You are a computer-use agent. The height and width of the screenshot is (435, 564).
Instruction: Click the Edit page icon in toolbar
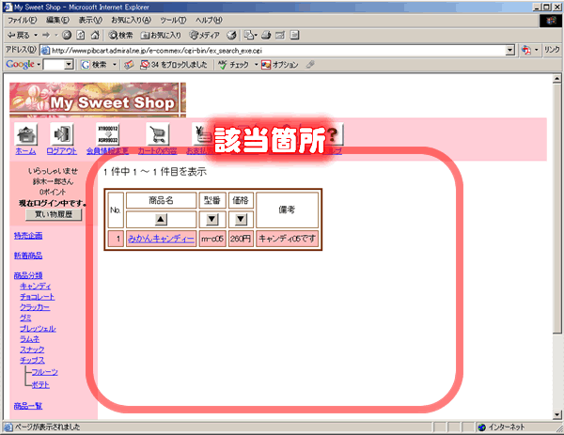tap(280, 35)
